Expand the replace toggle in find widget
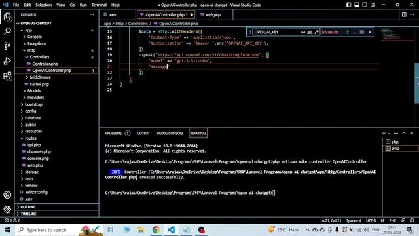 coord(250,32)
